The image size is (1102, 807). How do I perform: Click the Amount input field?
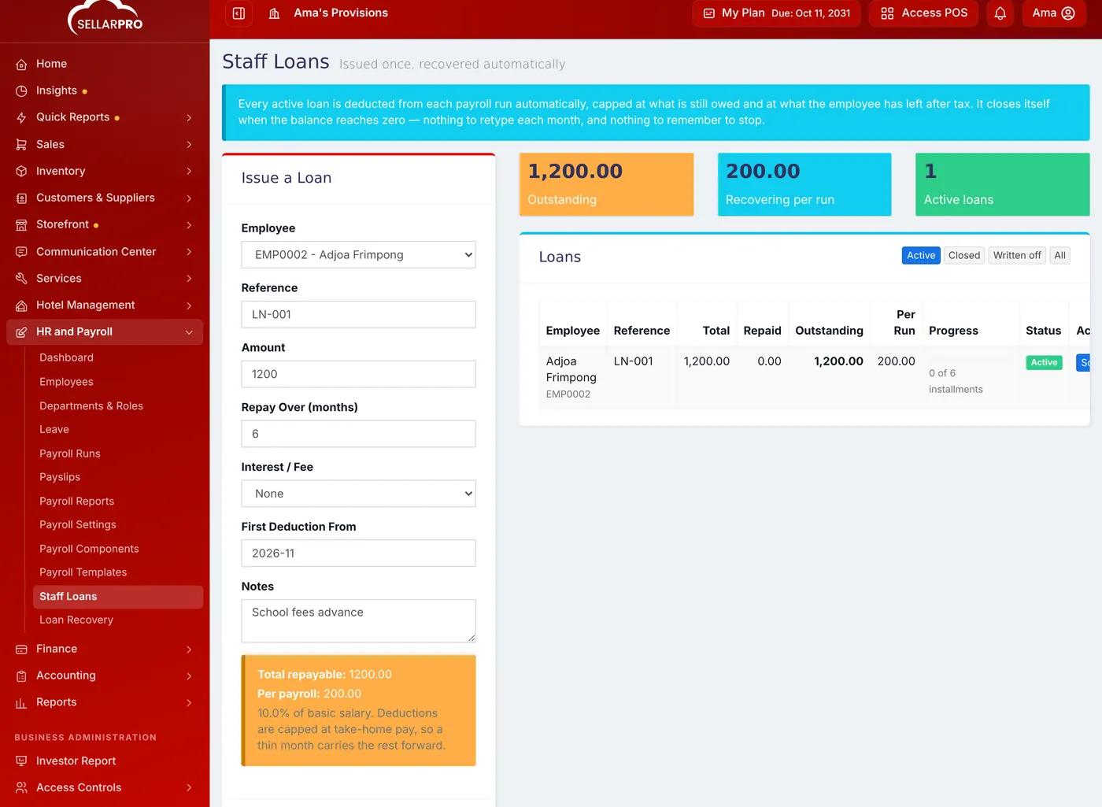pyautogui.click(x=358, y=375)
